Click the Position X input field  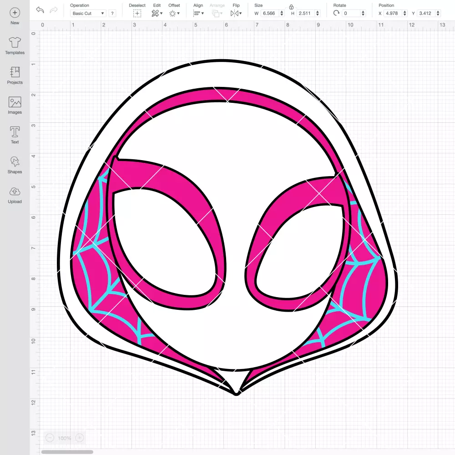393,13
